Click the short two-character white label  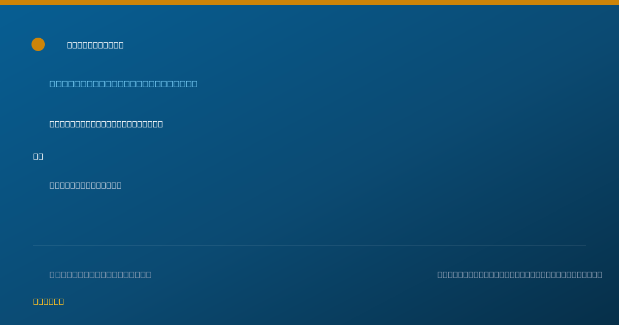coord(38,156)
